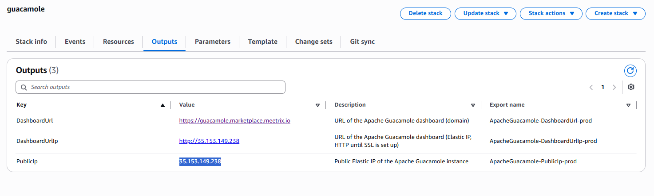The width and height of the screenshot is (654, 196).
Task: Focus the Search outputs field
Action: coord(151,87)
